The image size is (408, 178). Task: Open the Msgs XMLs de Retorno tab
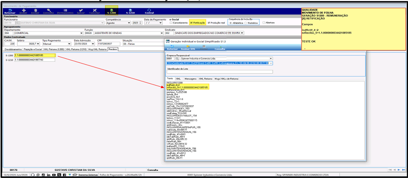(x=226, y=79)
